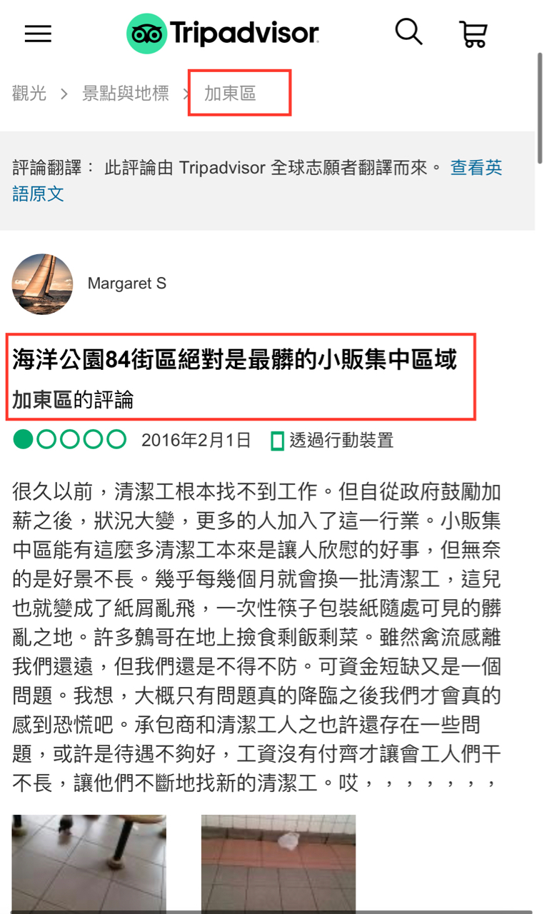Open Margaret S's profile name

[127, 283]
